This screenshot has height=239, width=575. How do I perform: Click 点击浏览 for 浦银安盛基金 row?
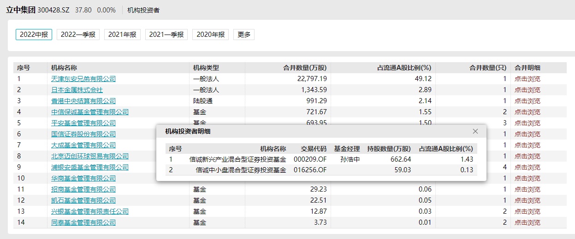528,167
